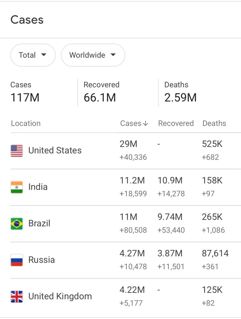Click the Location column header
The height and width of the screenshot is (319, 241).
coord(26,123)
